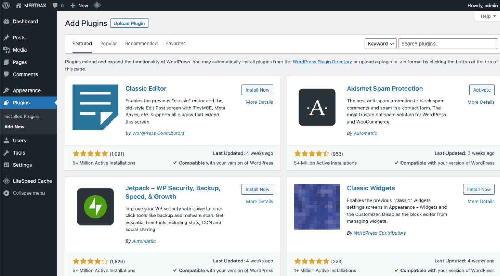Click the Users person icon

coord(6,141)
